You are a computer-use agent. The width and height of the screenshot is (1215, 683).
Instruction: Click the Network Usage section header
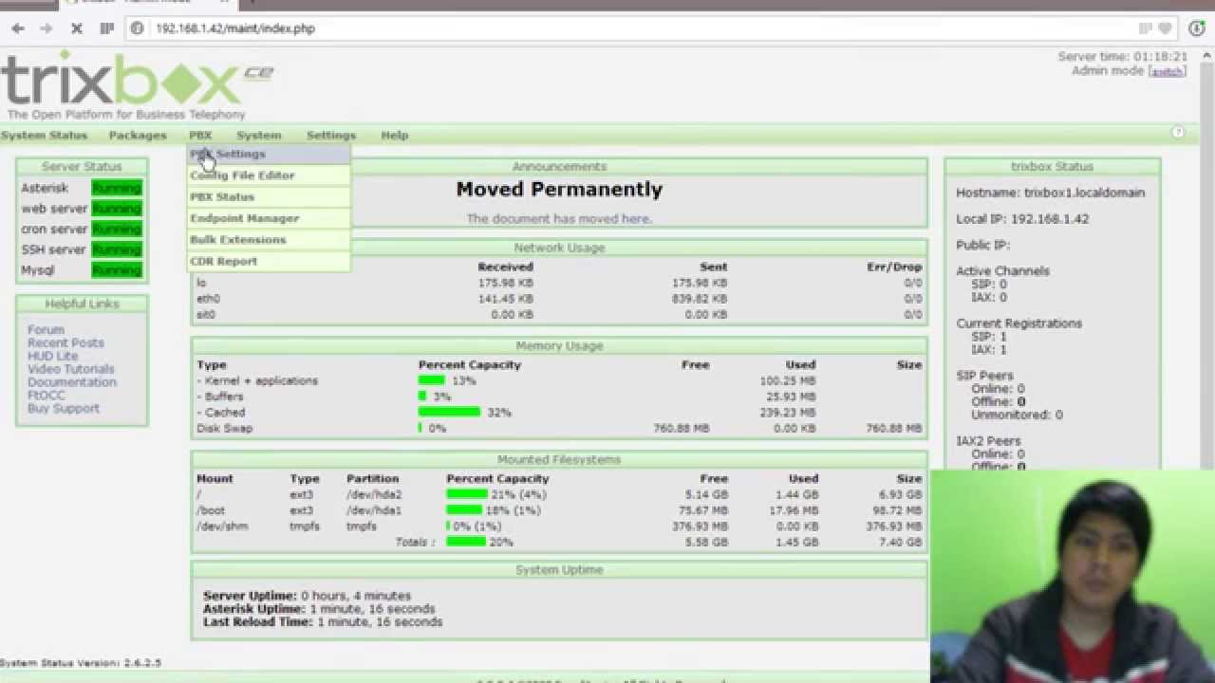point(559,248)
